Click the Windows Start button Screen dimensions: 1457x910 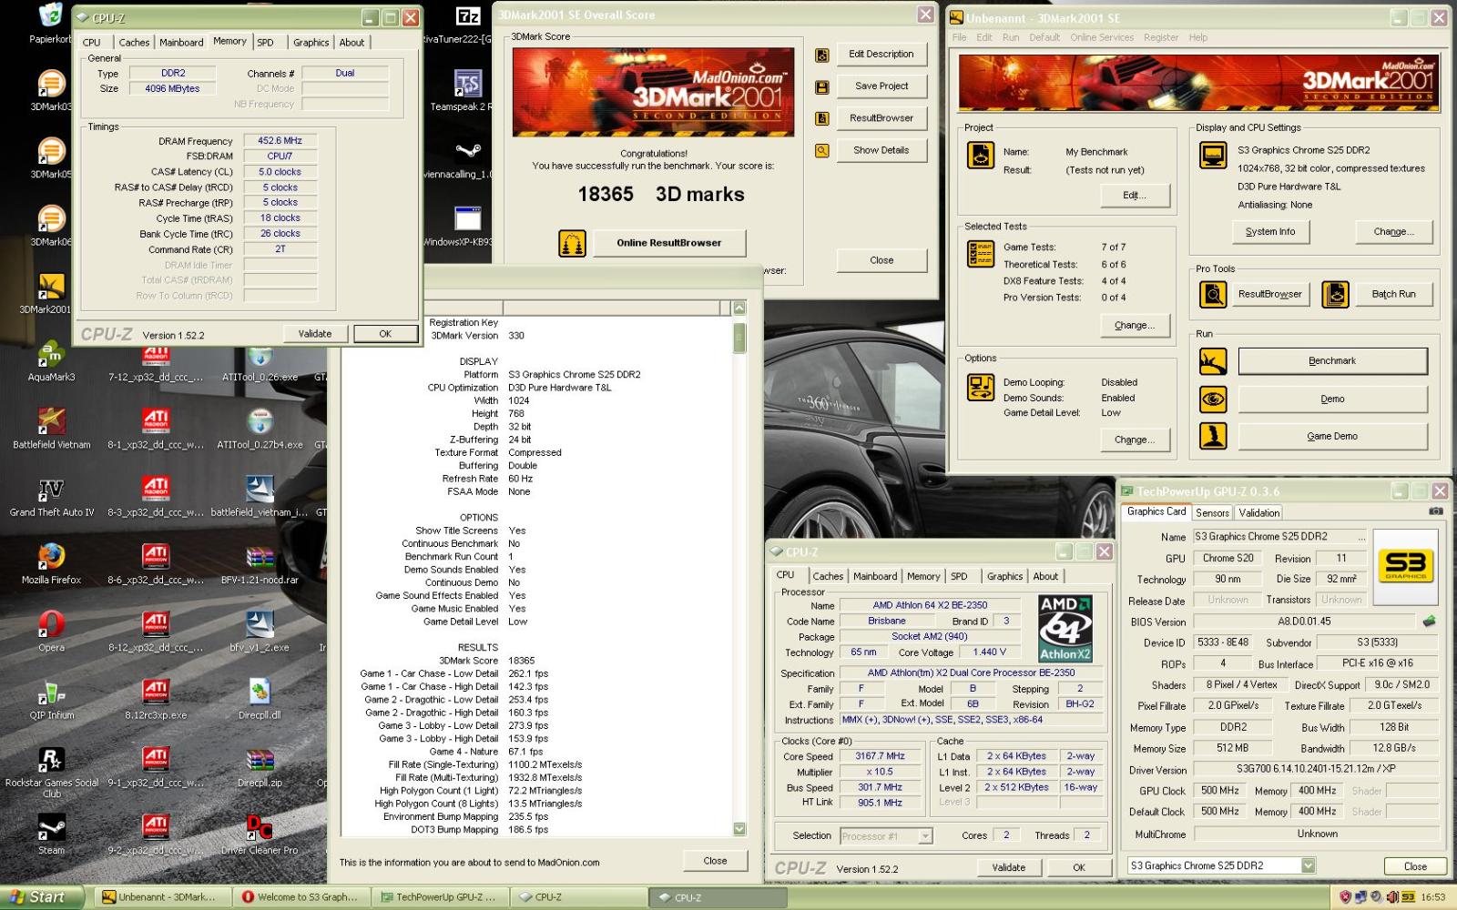click(x=43, y=897)
